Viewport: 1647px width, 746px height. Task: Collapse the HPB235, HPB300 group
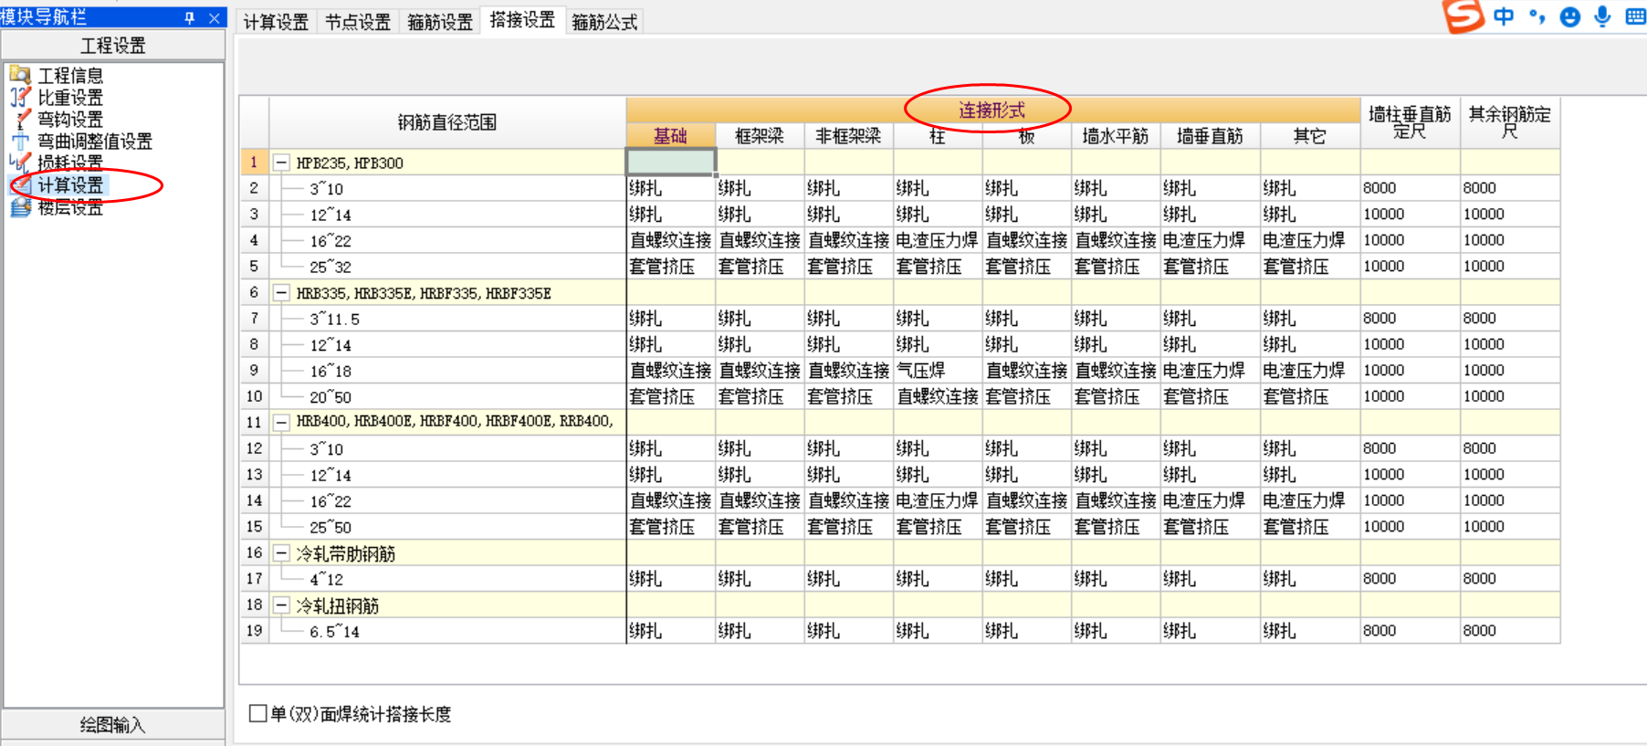click(x=282, y=163)
